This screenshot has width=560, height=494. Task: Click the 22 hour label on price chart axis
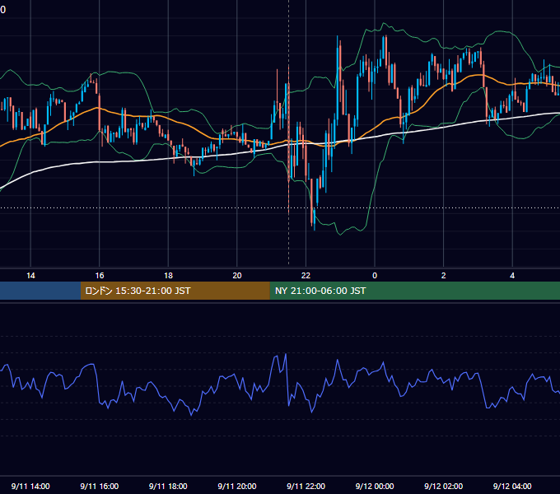[306, 276]
